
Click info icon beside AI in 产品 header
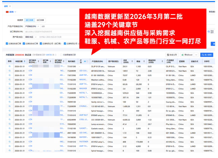(x=87, y=61)
